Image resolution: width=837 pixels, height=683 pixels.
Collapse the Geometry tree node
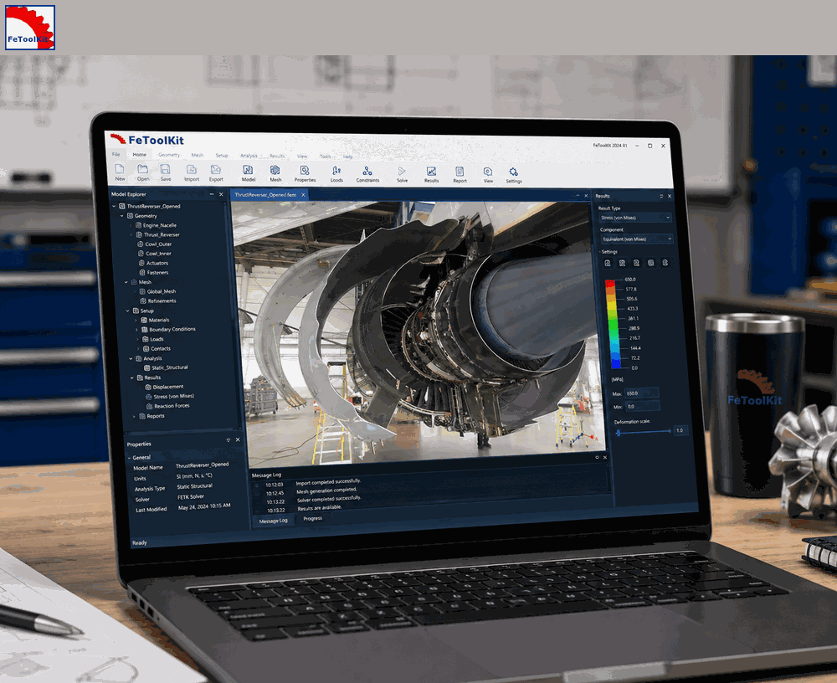pos(122,216)
